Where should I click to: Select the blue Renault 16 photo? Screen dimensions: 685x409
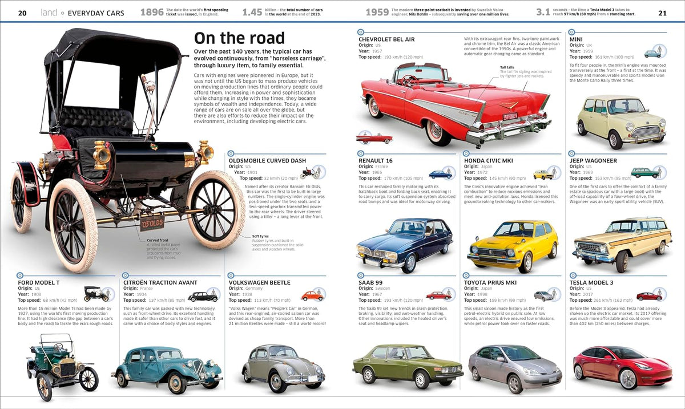click(x=404, y=244)
